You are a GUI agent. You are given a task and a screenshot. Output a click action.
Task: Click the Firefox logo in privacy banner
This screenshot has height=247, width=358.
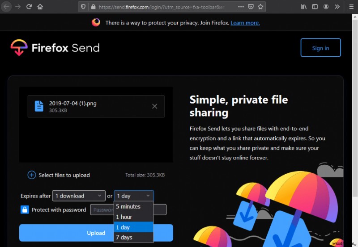tap(96, 22)
